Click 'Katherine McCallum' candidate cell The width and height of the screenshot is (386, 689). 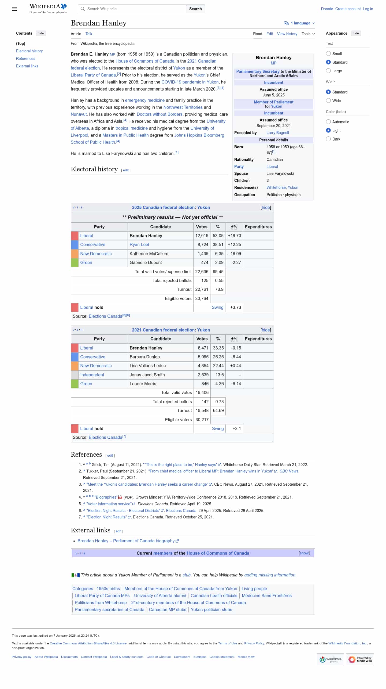point(160,254)
